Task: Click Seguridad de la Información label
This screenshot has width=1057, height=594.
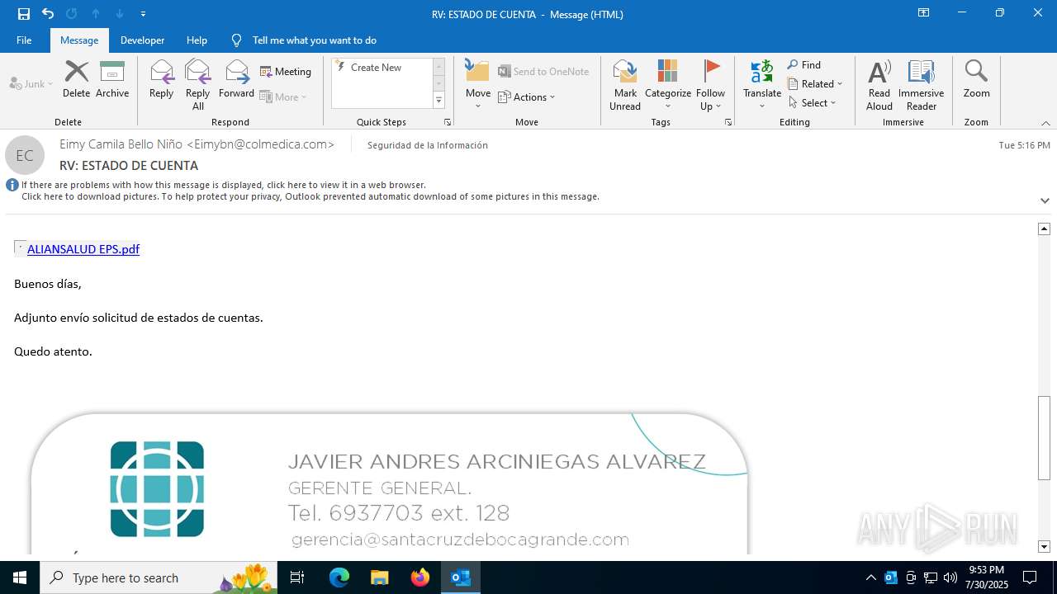Action: (427, 145)
